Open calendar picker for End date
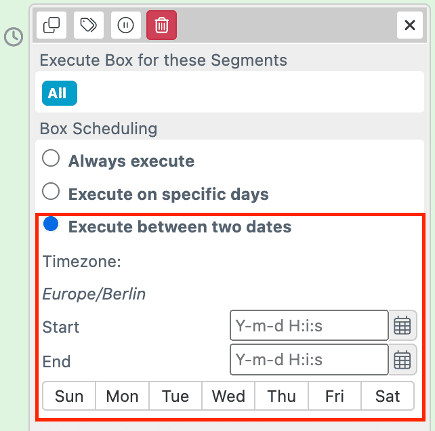435x431 pixels. (402, 360)
